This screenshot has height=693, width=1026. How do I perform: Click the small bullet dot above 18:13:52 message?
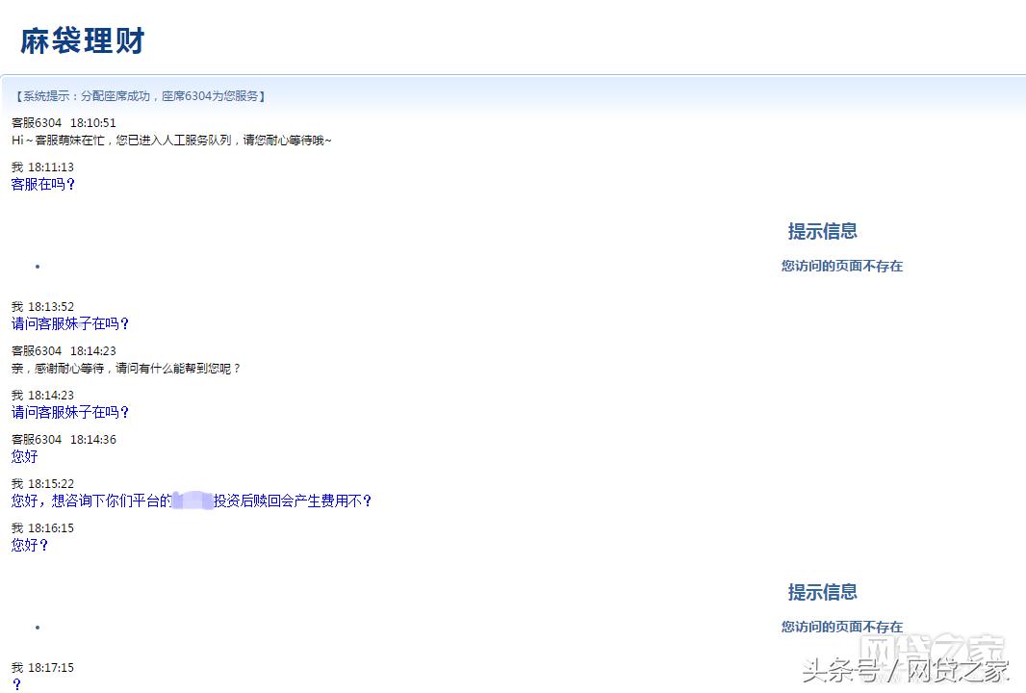point(37,267)
